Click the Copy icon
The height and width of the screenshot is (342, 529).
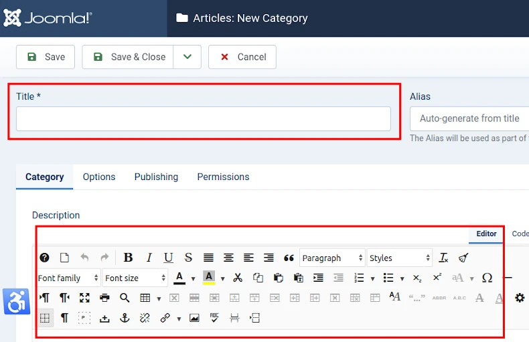pyautogui.click(x=258, y=278)
